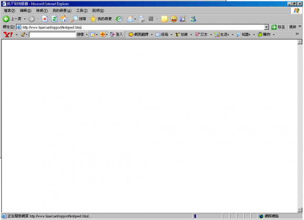Open the Yahoo Y! logo dropdown arrow
The height and width of the screenshot is (220, 304).
click(17, 35)
